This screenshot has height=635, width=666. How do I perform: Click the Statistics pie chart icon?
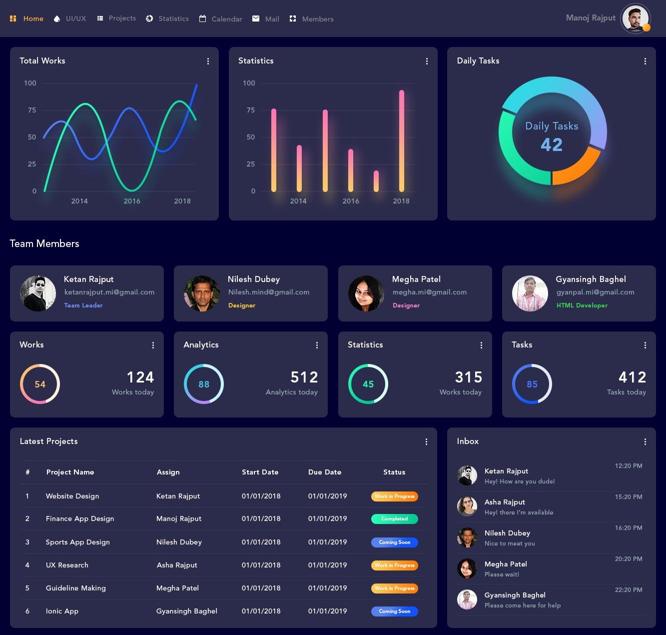pyautogui.click(x=149, y=18)
